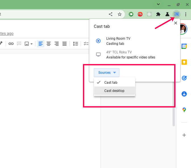Click the share icon in the address bar
191x168 pixels.
pos(111,14)
